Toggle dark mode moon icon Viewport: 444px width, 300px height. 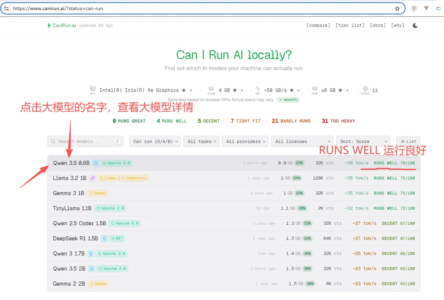(415, 25)
